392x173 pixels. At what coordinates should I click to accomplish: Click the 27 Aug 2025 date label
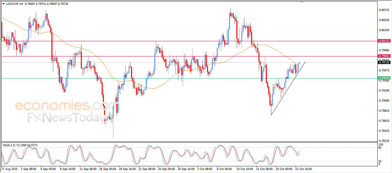9,169
